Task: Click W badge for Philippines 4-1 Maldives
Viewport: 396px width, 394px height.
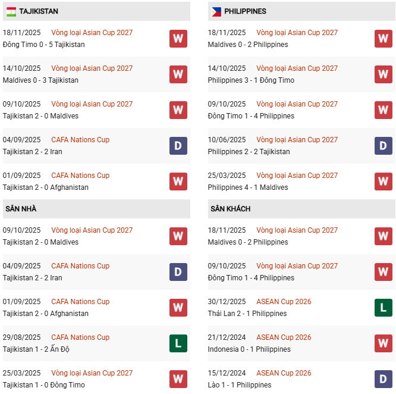Action: [x=383, y=182]
